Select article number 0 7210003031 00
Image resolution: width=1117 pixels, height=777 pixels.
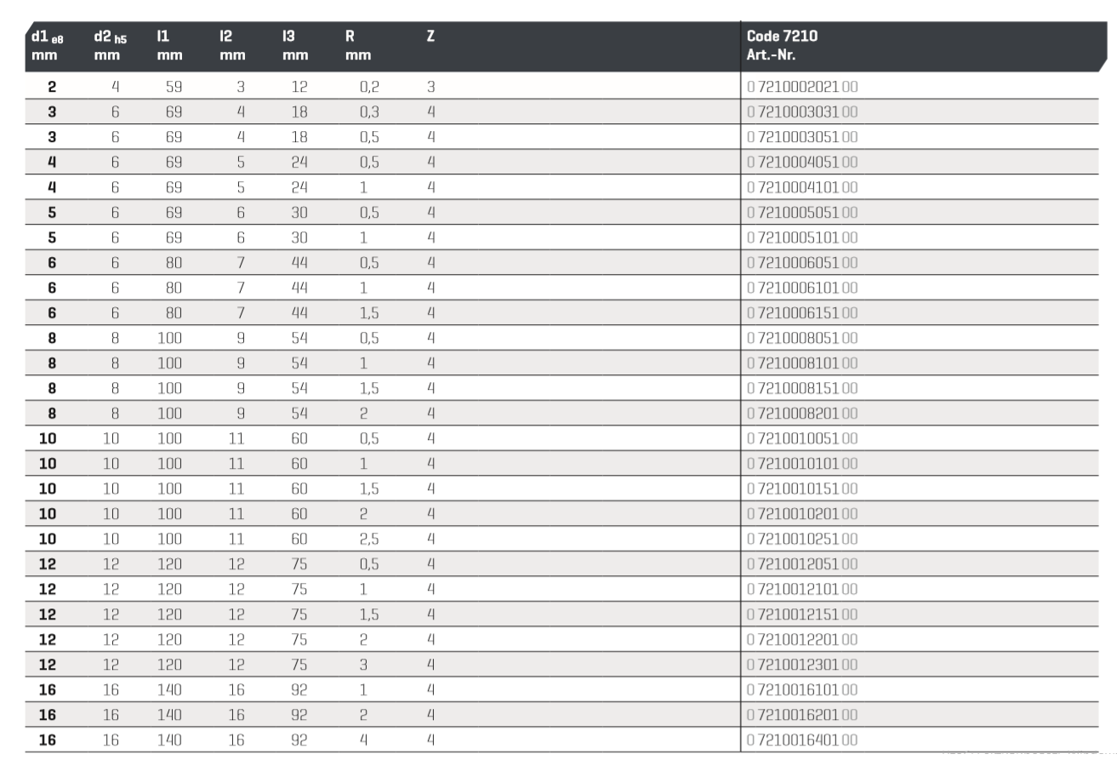pyautogui.click(x=802, y=111)
